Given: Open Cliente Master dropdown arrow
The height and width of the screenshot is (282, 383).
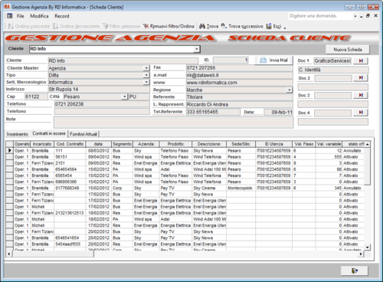Looking at the screenshot, I should click(146, 68).
